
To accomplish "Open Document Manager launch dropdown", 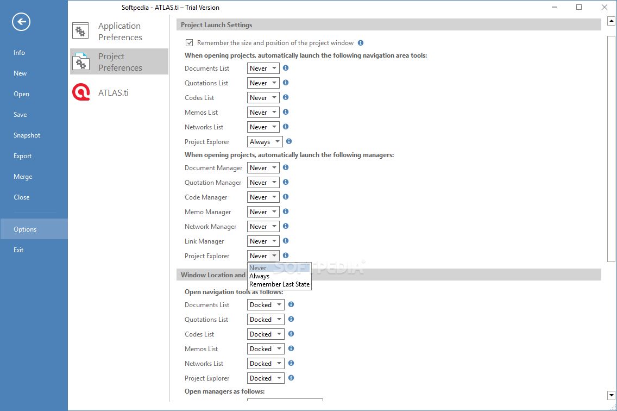I will [x=263, y=167].
